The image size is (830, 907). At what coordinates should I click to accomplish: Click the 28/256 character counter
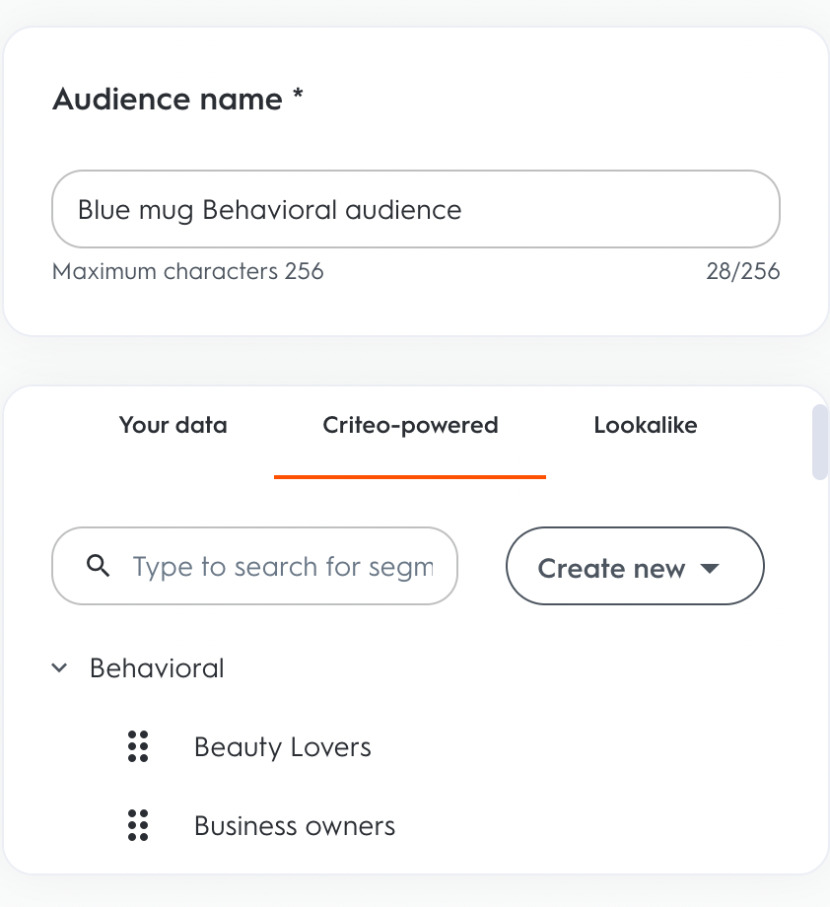coord(742,271)
